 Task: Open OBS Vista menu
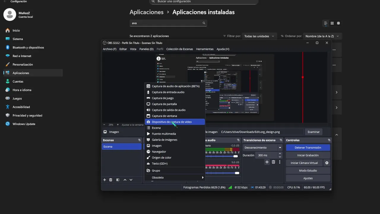[x=133, y=49]
